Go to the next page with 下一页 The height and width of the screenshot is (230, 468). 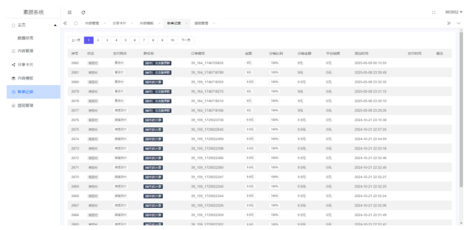point(185,40)
